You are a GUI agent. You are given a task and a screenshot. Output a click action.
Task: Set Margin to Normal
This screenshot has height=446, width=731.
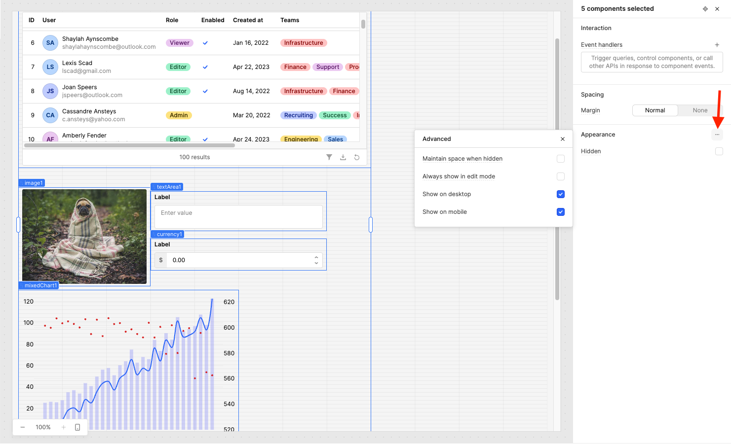(655, 110)
